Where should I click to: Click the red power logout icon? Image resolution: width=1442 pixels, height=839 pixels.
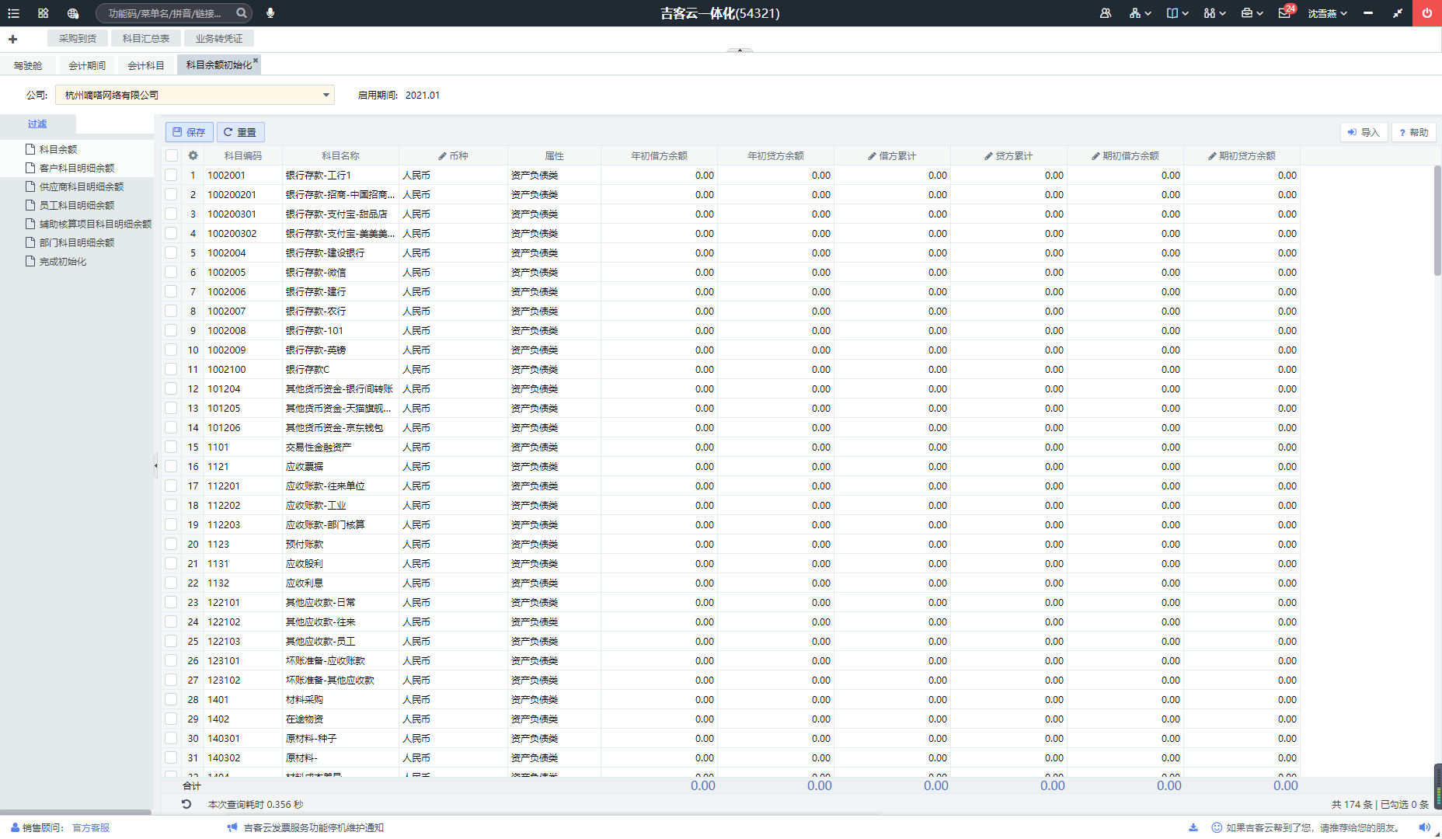point(1427,13)
